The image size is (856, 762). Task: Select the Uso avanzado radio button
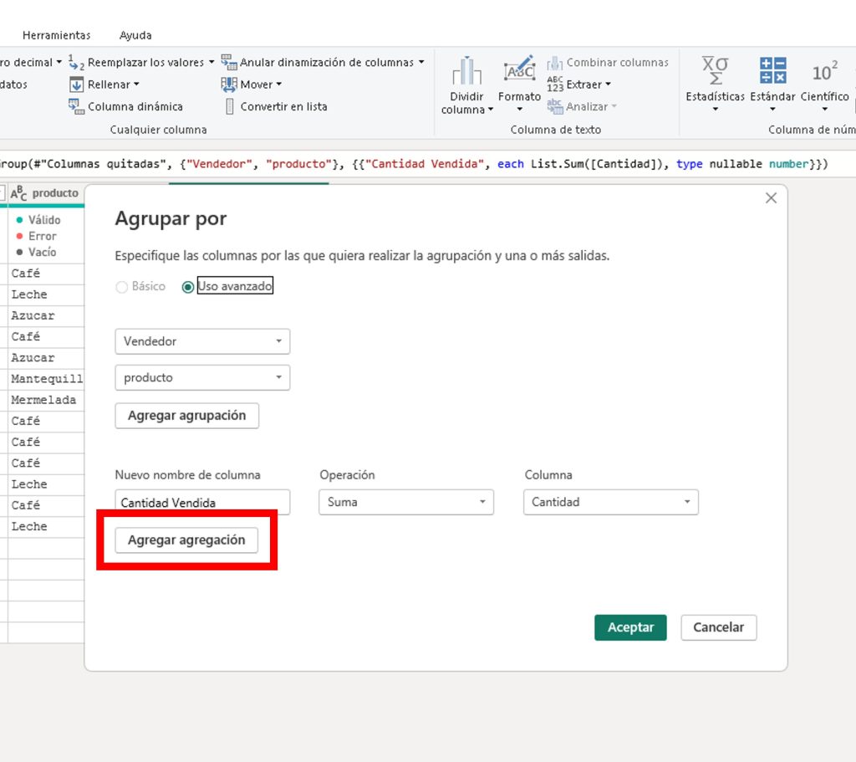pyautogui.click(x=188, y=287)
